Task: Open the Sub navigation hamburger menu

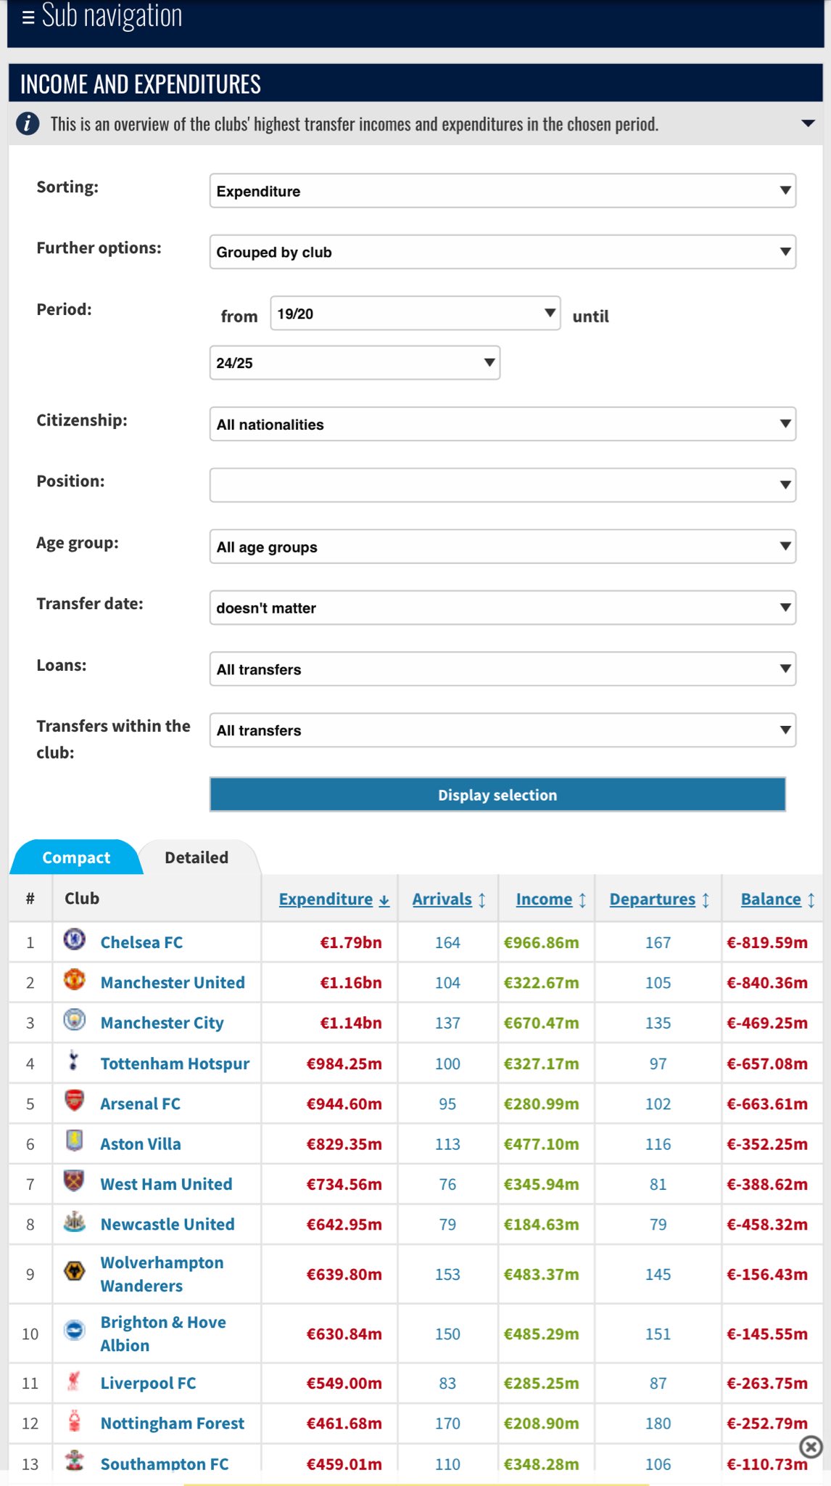Action: [28, 17]
